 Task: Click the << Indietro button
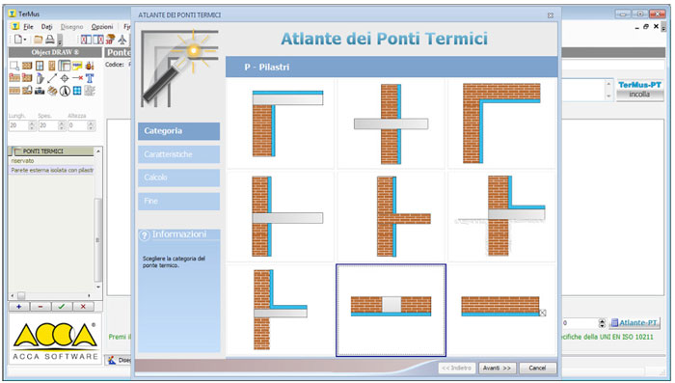pos(456,368)
